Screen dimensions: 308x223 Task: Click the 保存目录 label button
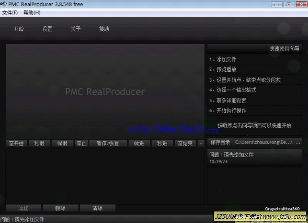click(220, 142)
